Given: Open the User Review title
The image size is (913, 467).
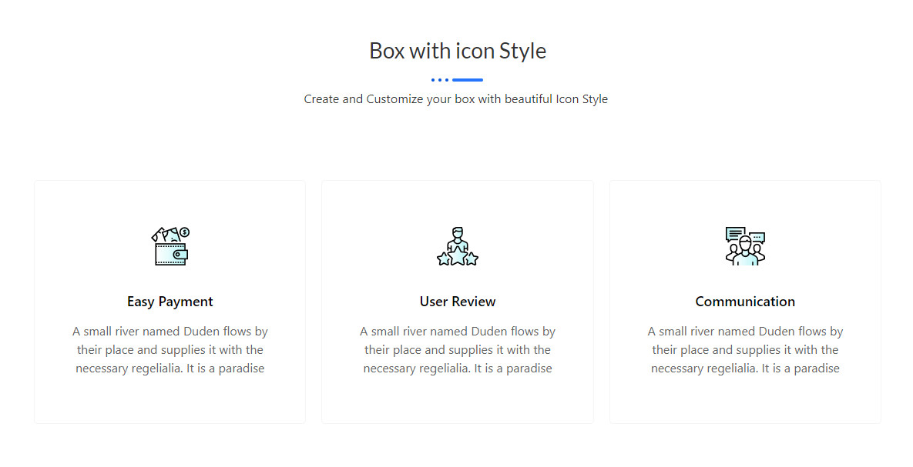Looking at the screenshot, I should tap(458, 302).
